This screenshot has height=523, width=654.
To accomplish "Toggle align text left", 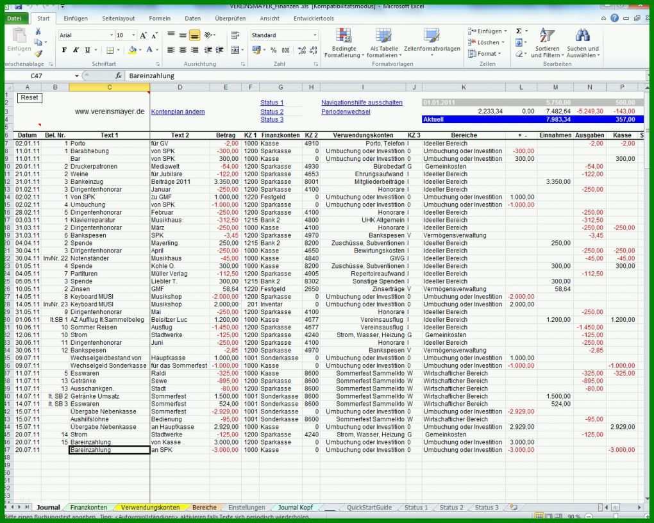I will (171, 50).
